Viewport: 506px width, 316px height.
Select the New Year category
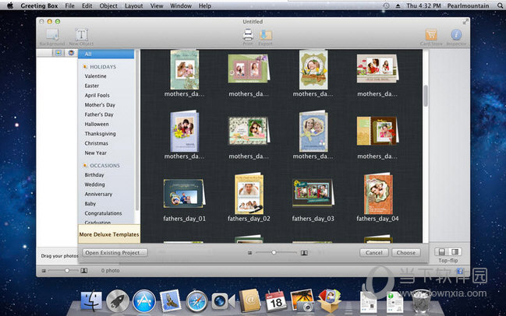point(96,153)
